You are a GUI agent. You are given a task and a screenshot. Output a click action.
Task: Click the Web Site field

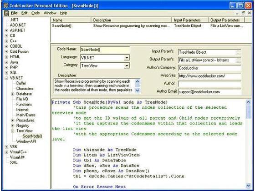pyautogui.click(x=209, y=76)
